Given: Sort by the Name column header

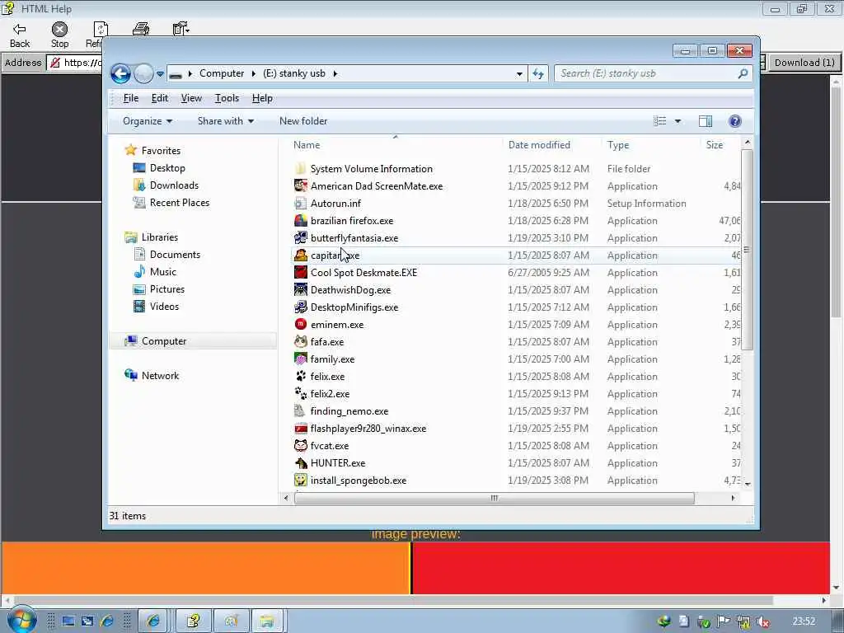Looking at the screenshot, I should tap(307, 145).
